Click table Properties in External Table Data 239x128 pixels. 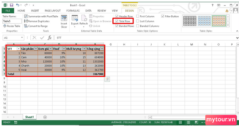[x=97, y=16]
